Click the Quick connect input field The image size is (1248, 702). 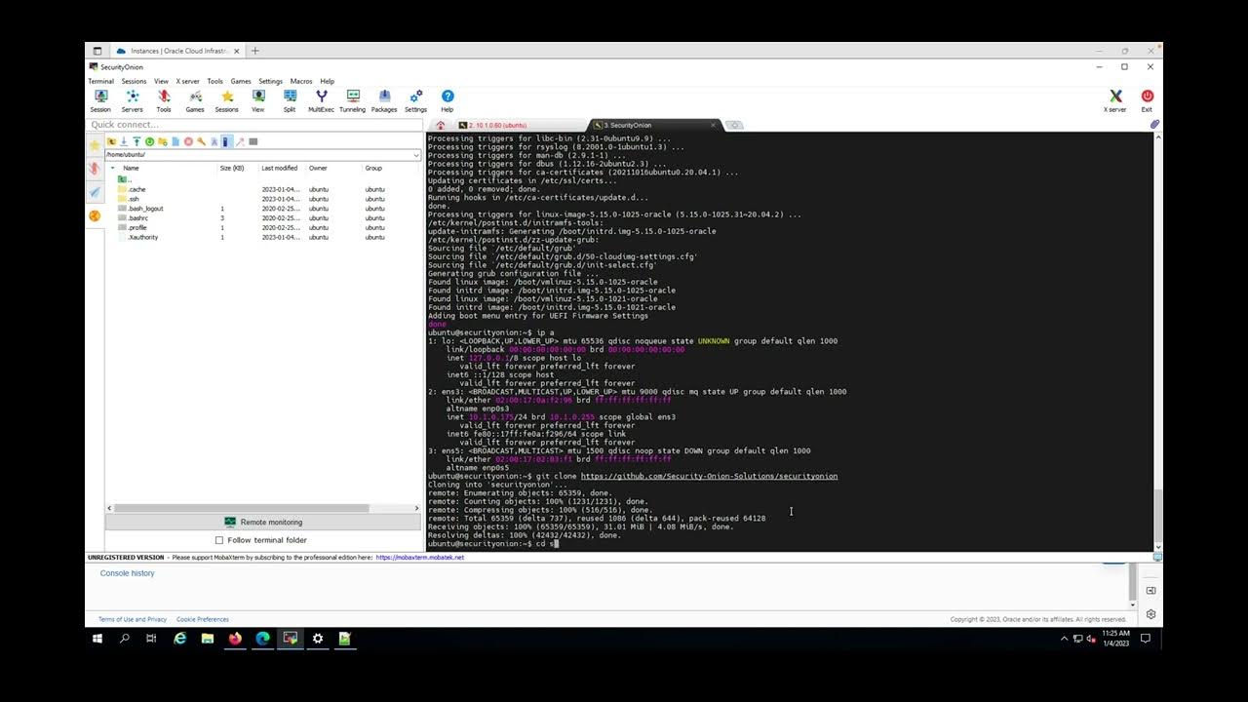[253, 125]
